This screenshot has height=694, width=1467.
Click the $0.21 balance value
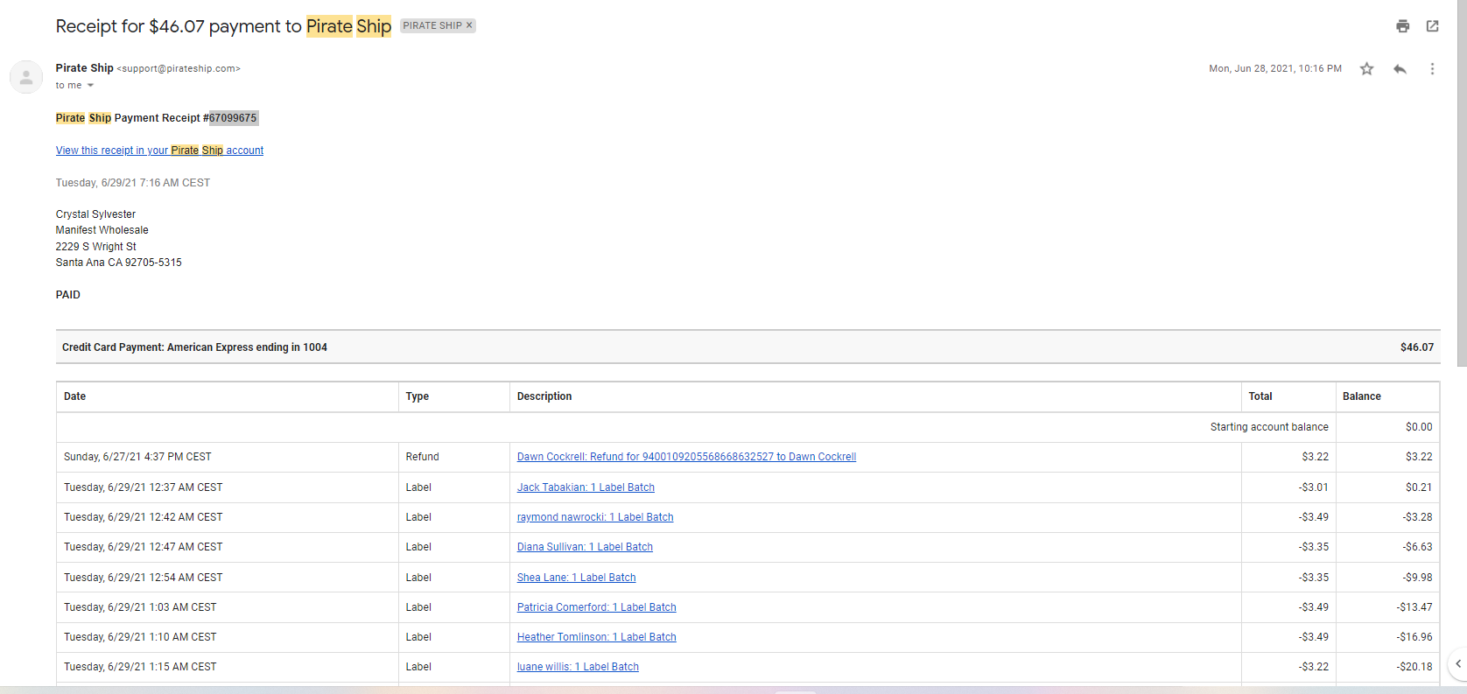1419,487
